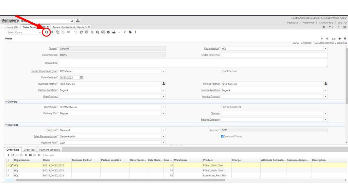Click the Change Role link

pos(326,23)
